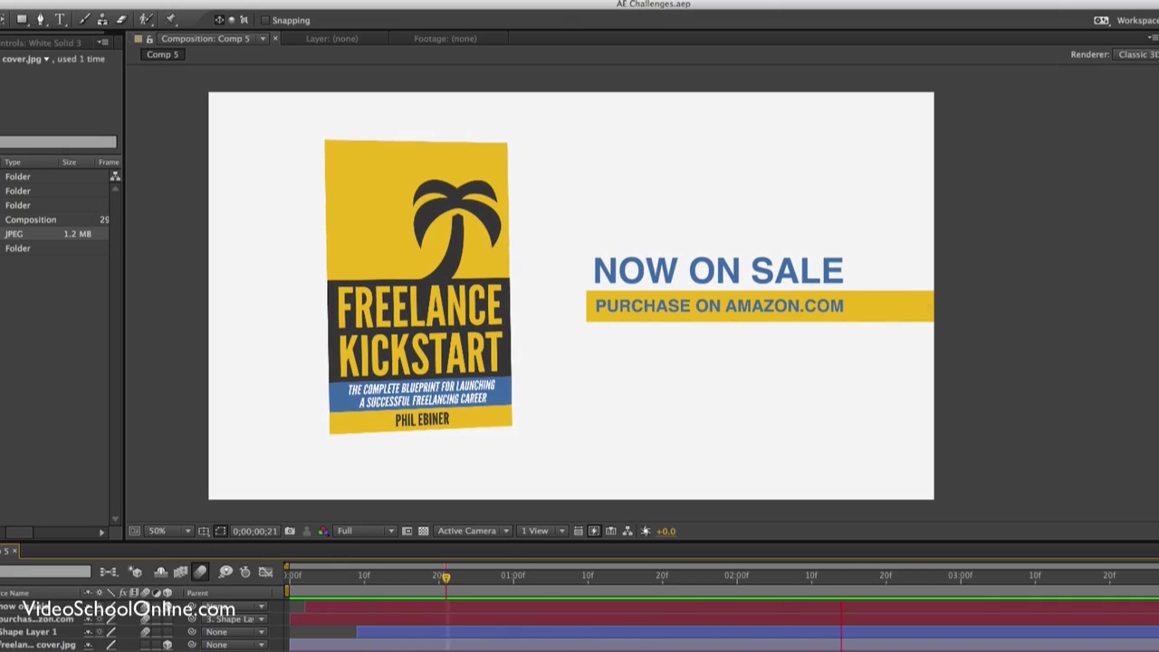
Task: Select the Eraser tool
Action: click(121, 19)
